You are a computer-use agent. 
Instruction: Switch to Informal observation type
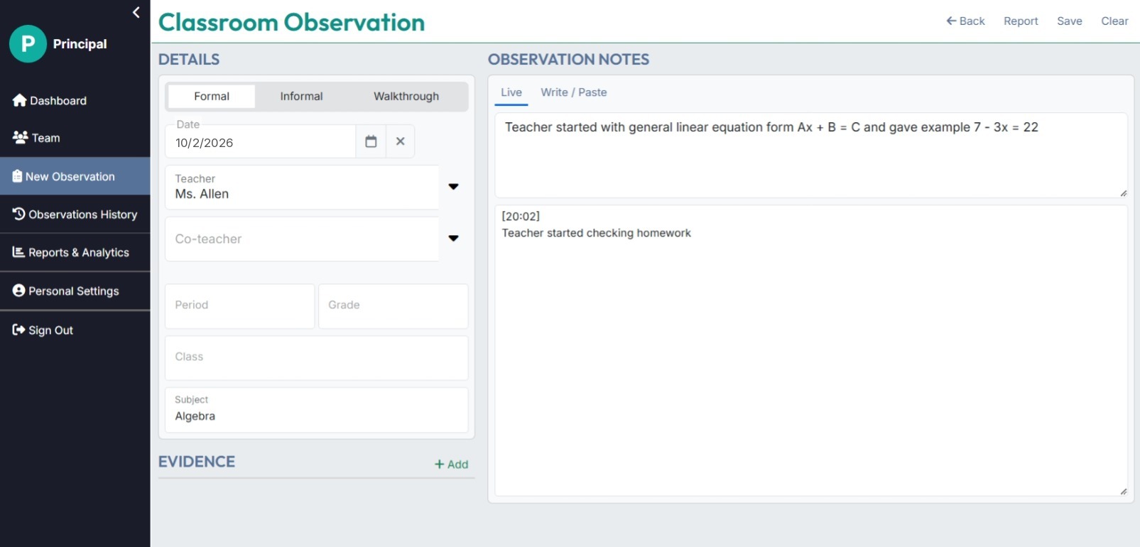[301, 97]
